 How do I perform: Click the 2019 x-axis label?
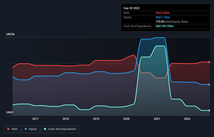click(96, 119)
